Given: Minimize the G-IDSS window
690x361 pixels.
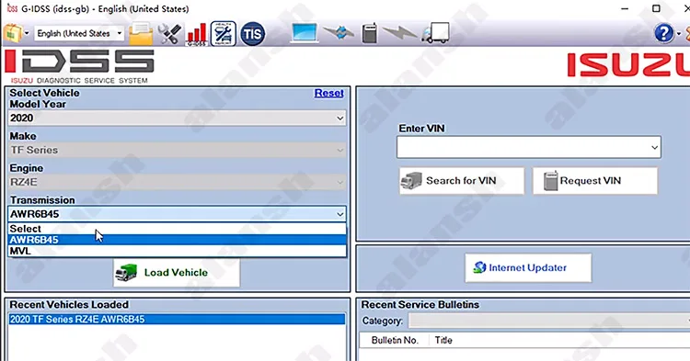Looking at the screenshot, I should 625,9.
